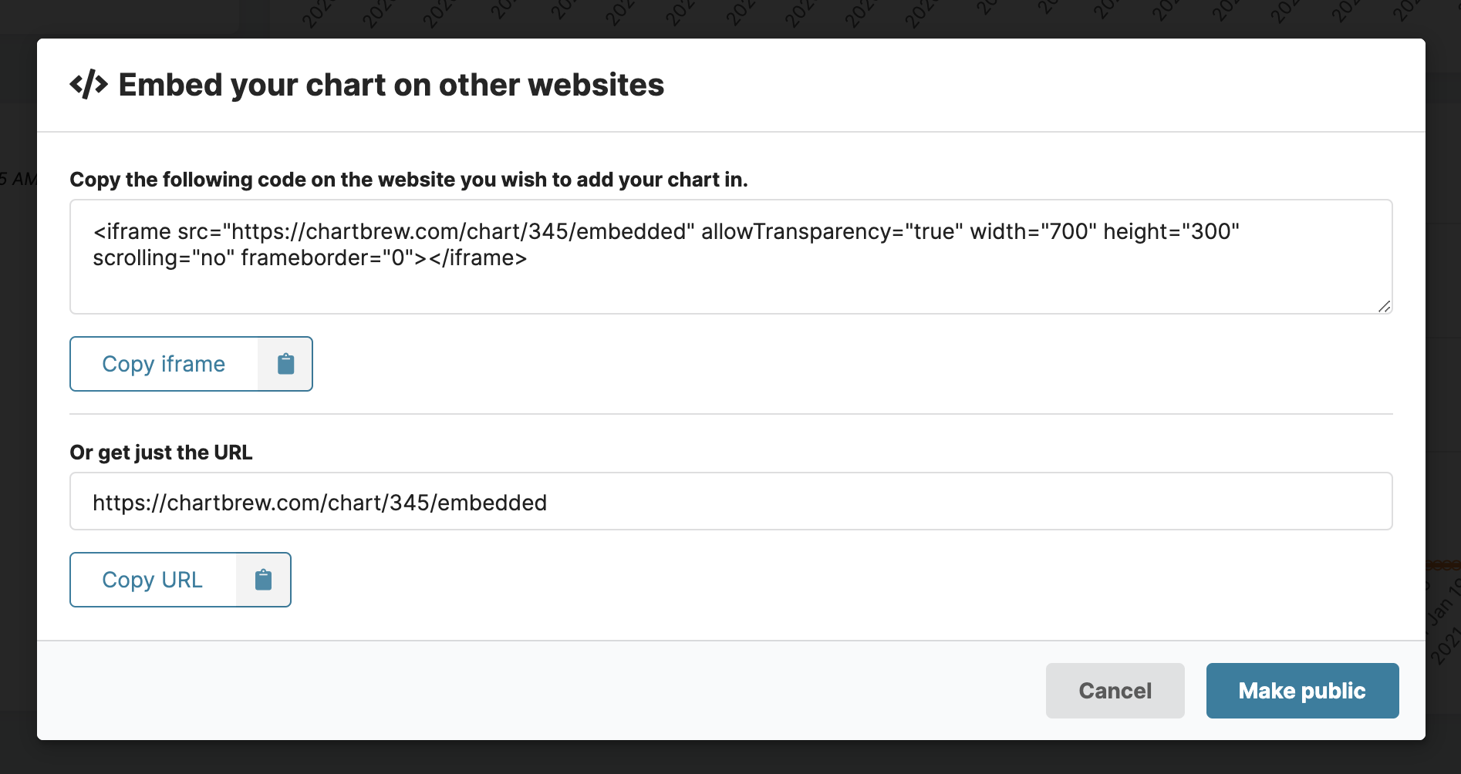
Task: Focus the iframe embed code textarea
Action: (730, 285)
